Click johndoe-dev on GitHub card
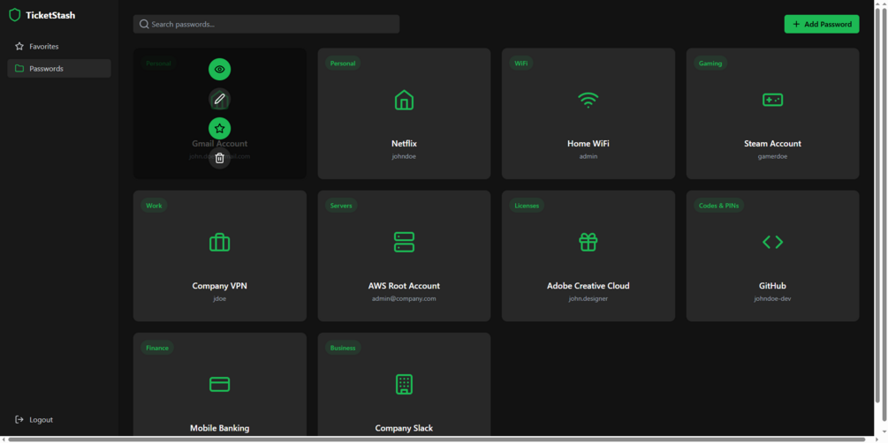The height and width of the screenshot is (443, 888). 772,298
